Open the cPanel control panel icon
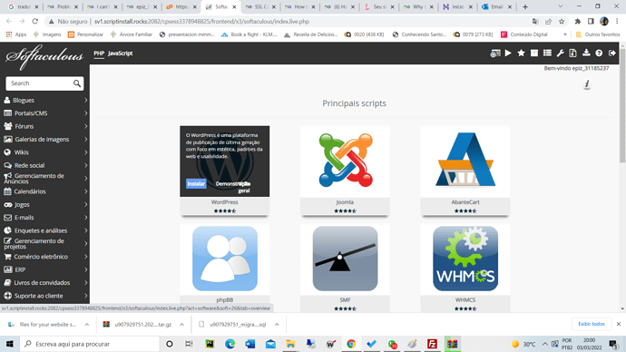 (x=495, y=54)
